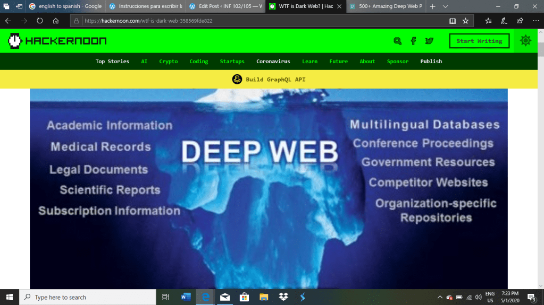Open the browser Share icon
This screenshot has height=305, width=544.
(x=520, y=21)
